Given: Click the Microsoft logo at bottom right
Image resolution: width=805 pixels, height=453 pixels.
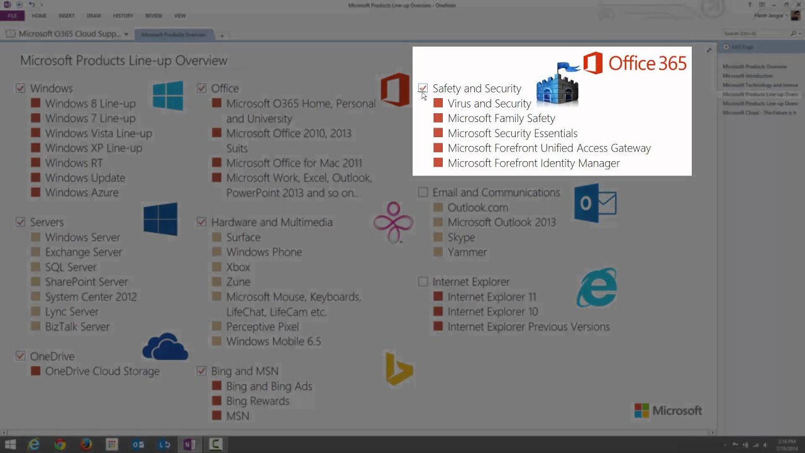Looking at the screenshot, I should tap(668, 411).
